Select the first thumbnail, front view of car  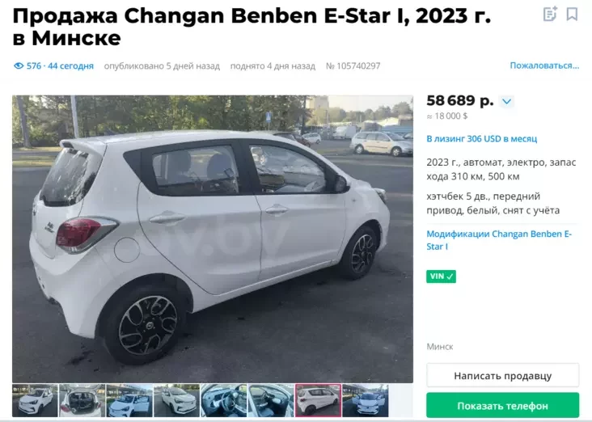(35, 400)
